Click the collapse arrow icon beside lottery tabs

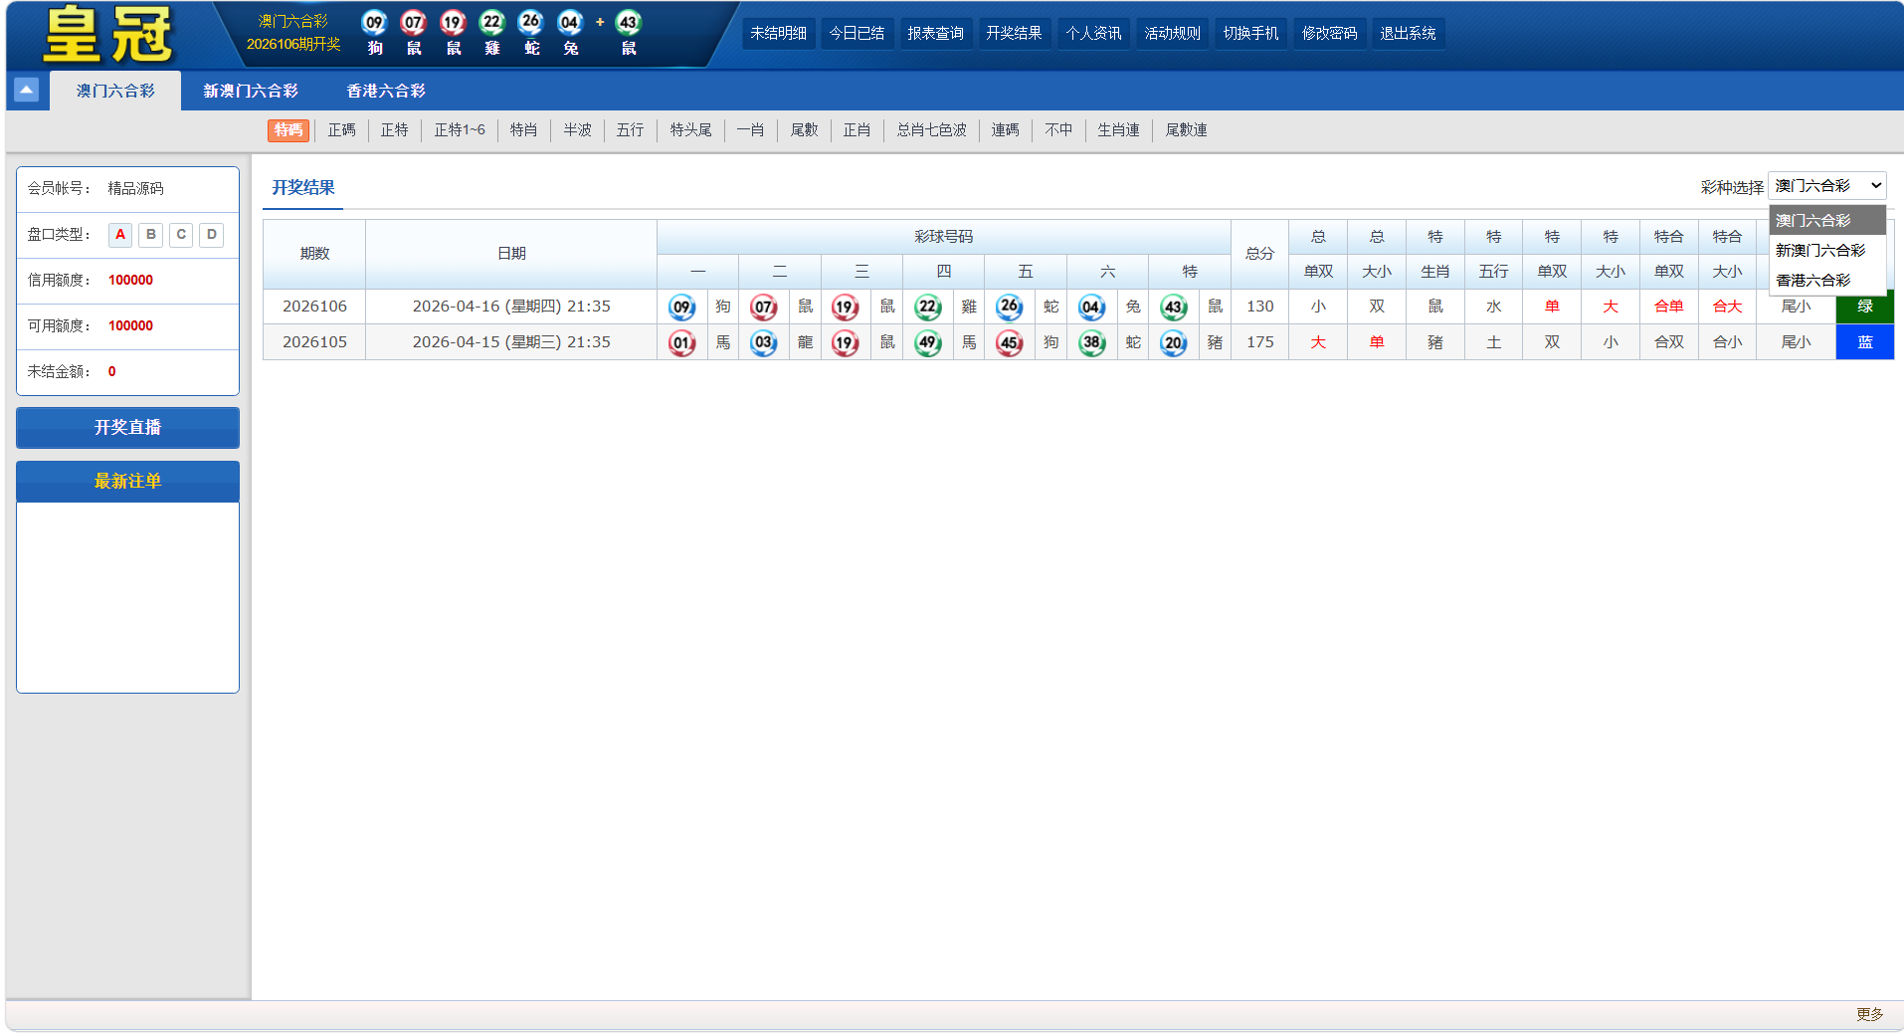tap(27, 91)
